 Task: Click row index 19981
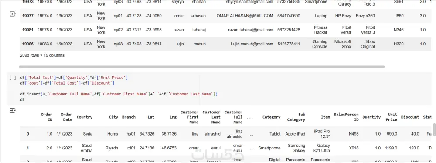click(x=28, y=30)
